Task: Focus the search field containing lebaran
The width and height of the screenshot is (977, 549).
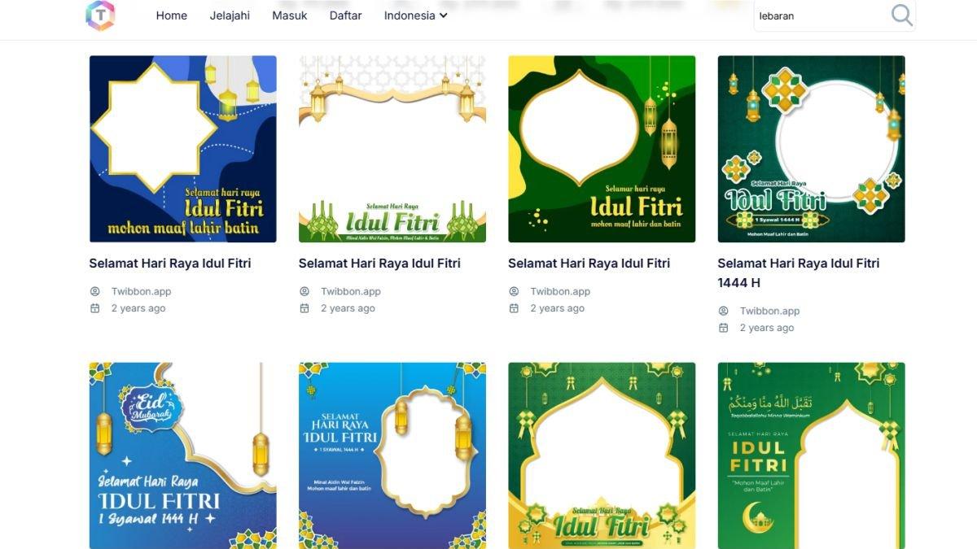Action: [x=821, y=15]
